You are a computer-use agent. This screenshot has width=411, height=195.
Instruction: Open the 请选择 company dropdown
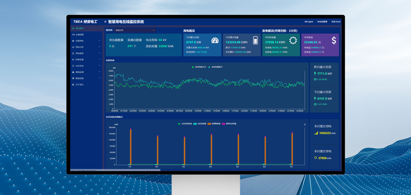point(135,30)
